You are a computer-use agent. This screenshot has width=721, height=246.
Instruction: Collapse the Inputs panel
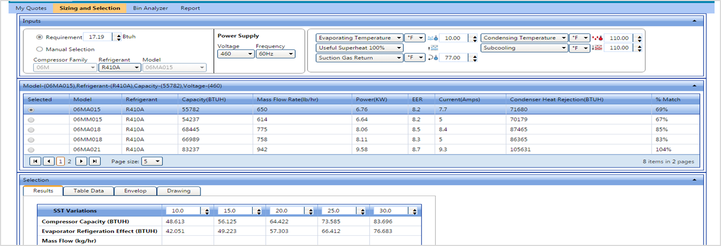pyautogui.click(x=695, y=21)
